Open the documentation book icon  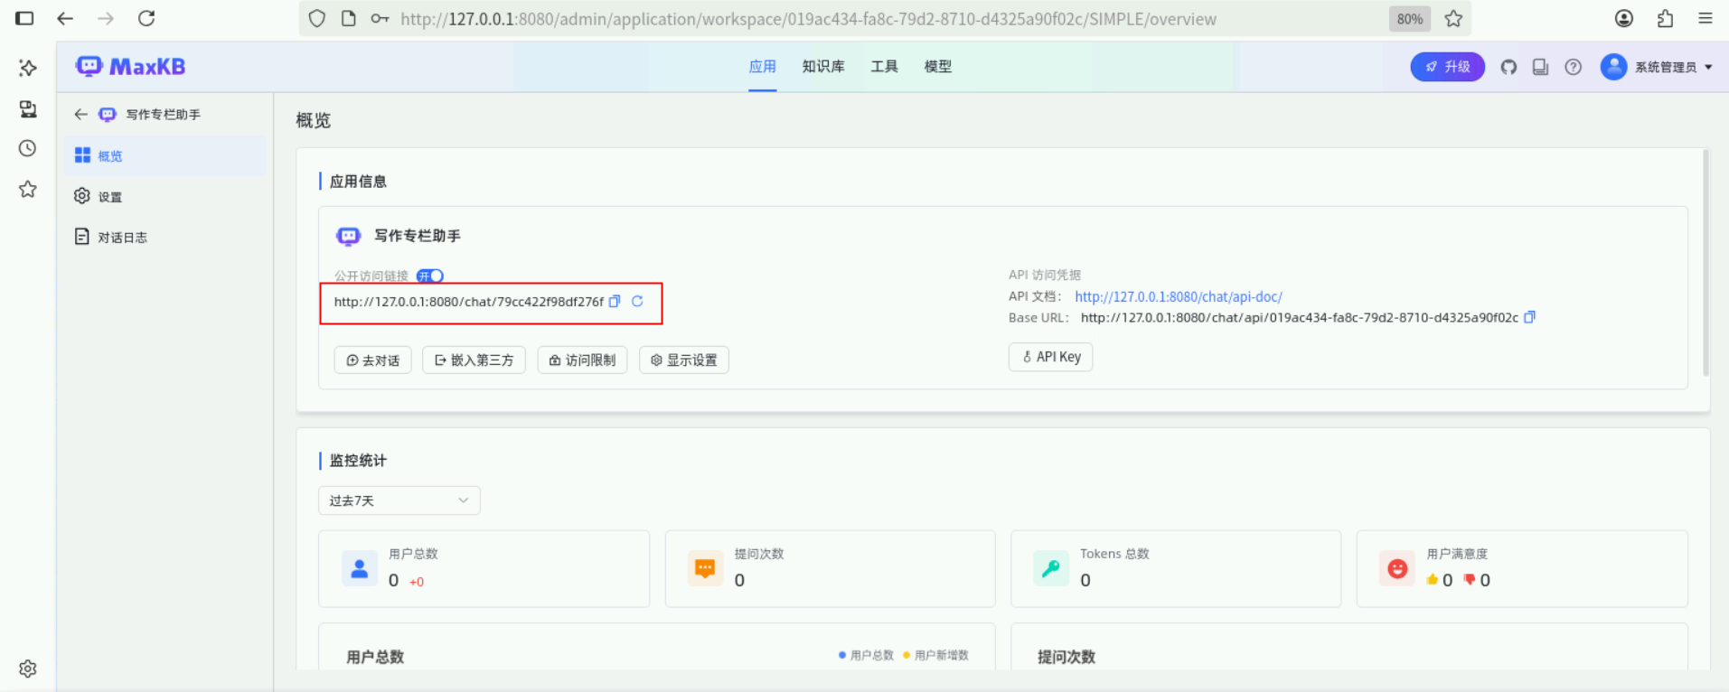pos(1540,67)
